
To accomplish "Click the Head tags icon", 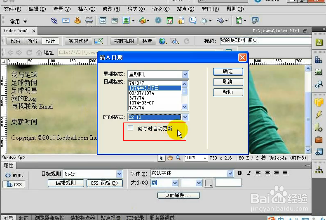I will tap(204, 21).
